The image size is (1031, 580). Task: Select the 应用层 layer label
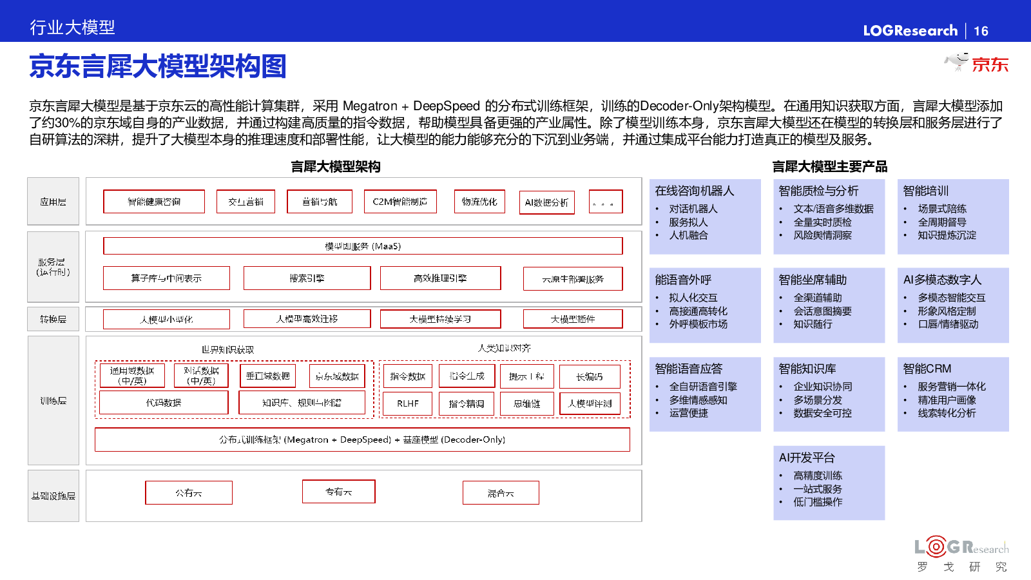point(53,202)
